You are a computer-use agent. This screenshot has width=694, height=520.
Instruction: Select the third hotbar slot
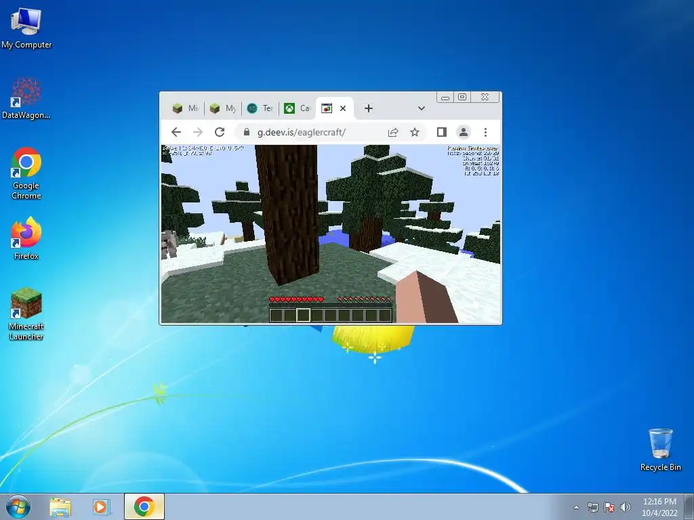point(303,315)
